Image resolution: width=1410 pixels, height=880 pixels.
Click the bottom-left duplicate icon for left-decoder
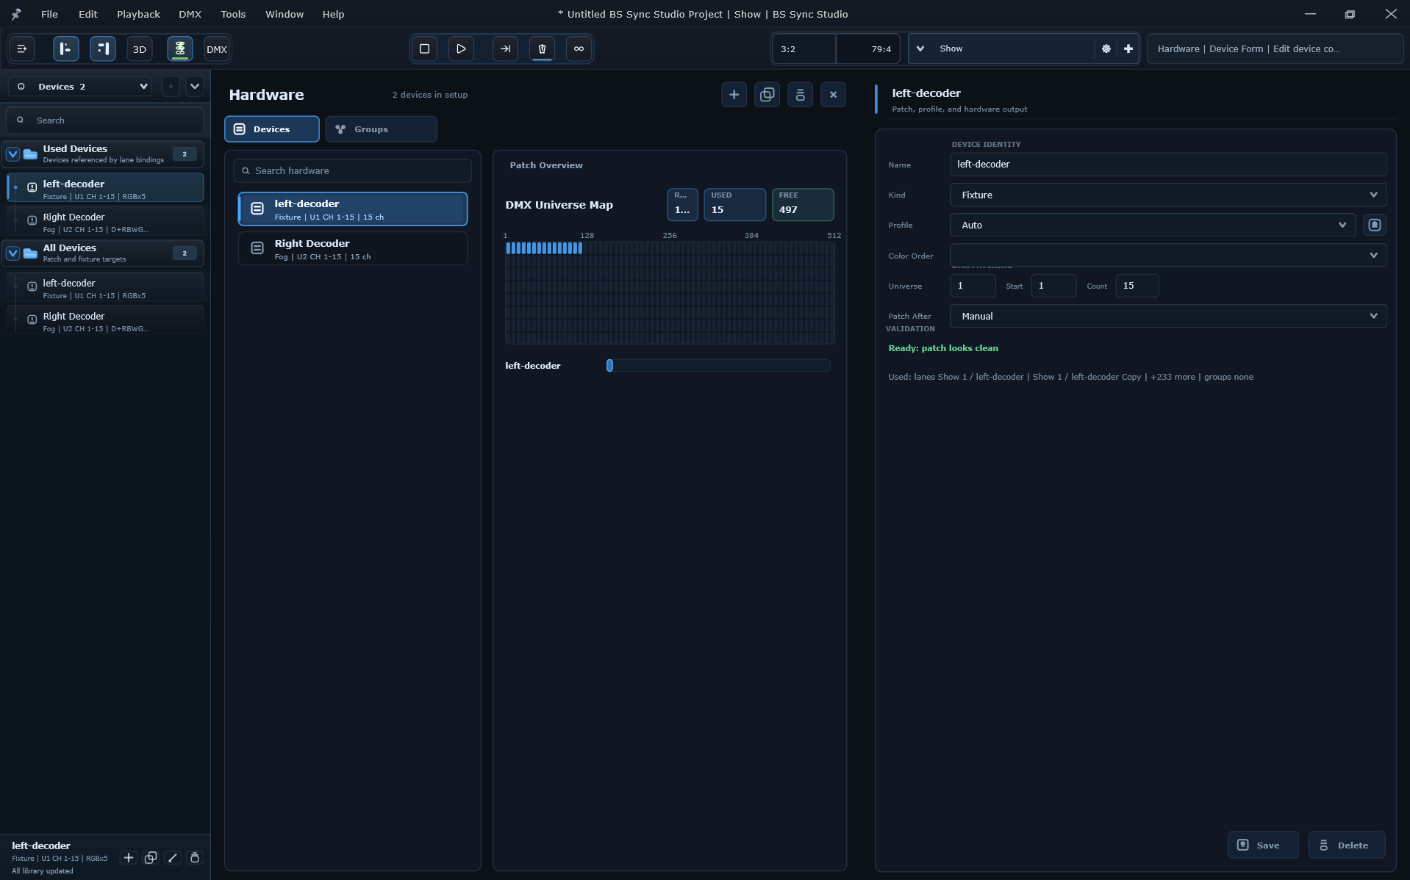(151, 858)
